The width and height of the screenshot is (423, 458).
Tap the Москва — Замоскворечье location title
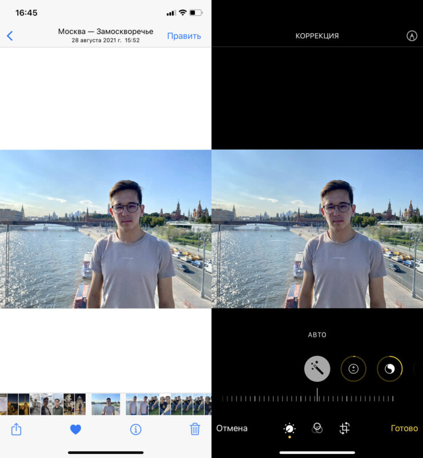pyautogui.click(x=106, y=31)
